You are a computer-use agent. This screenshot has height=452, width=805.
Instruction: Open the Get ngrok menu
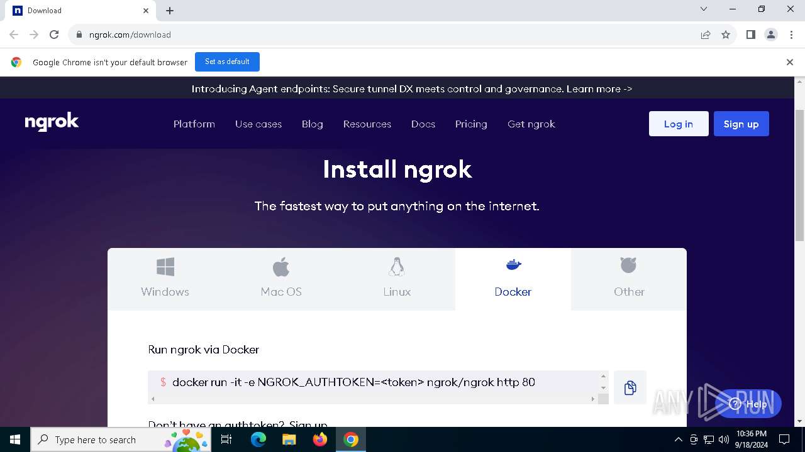531,124
